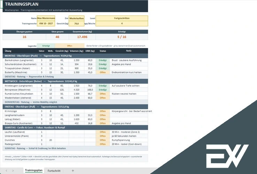The width and height of the screenshot is (257, 174).
Task: Select the Gesamtvolumen value 17.496
Action: coord(82,37)
